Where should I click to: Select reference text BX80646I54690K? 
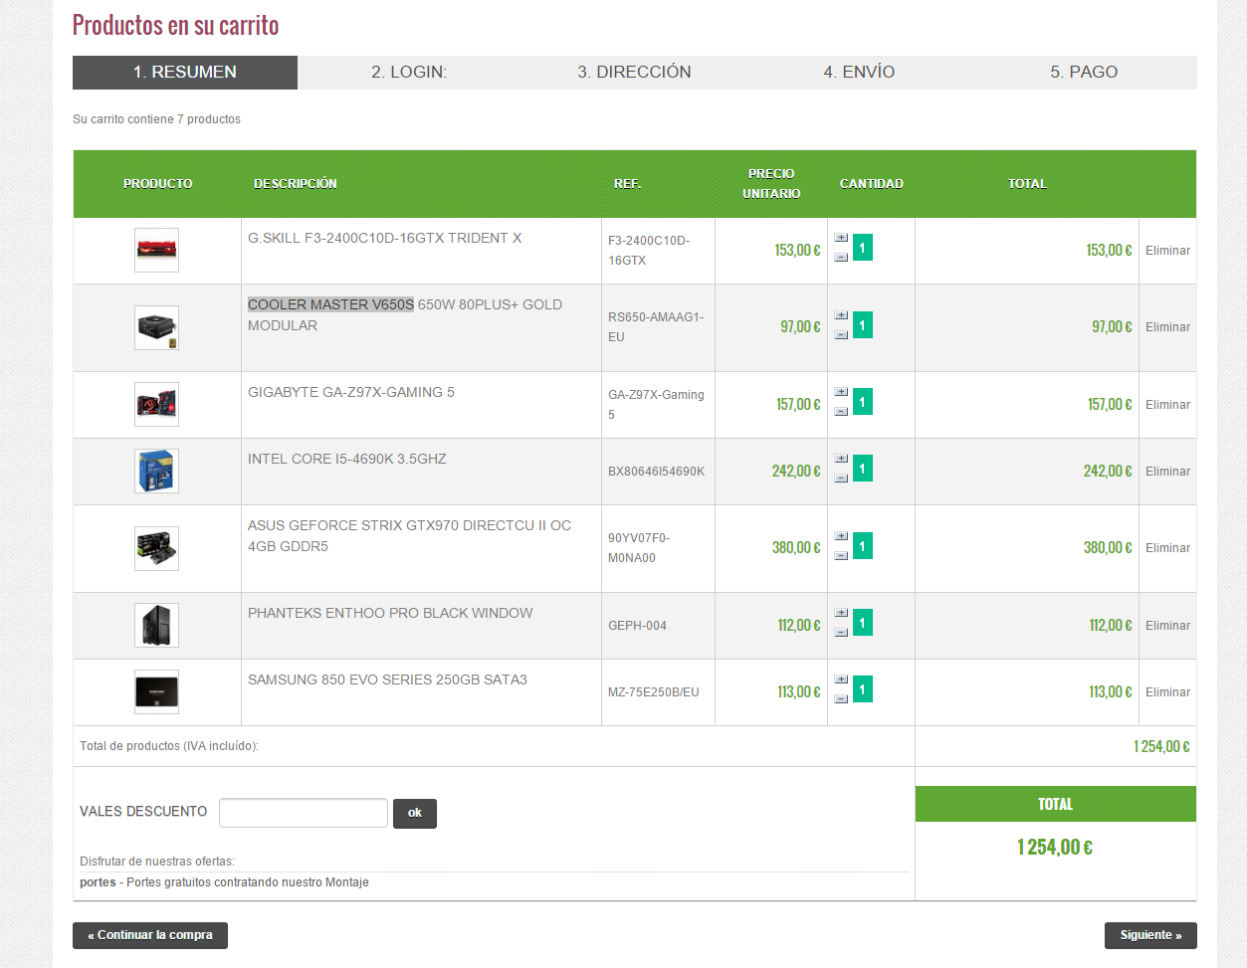coord(656,472)
